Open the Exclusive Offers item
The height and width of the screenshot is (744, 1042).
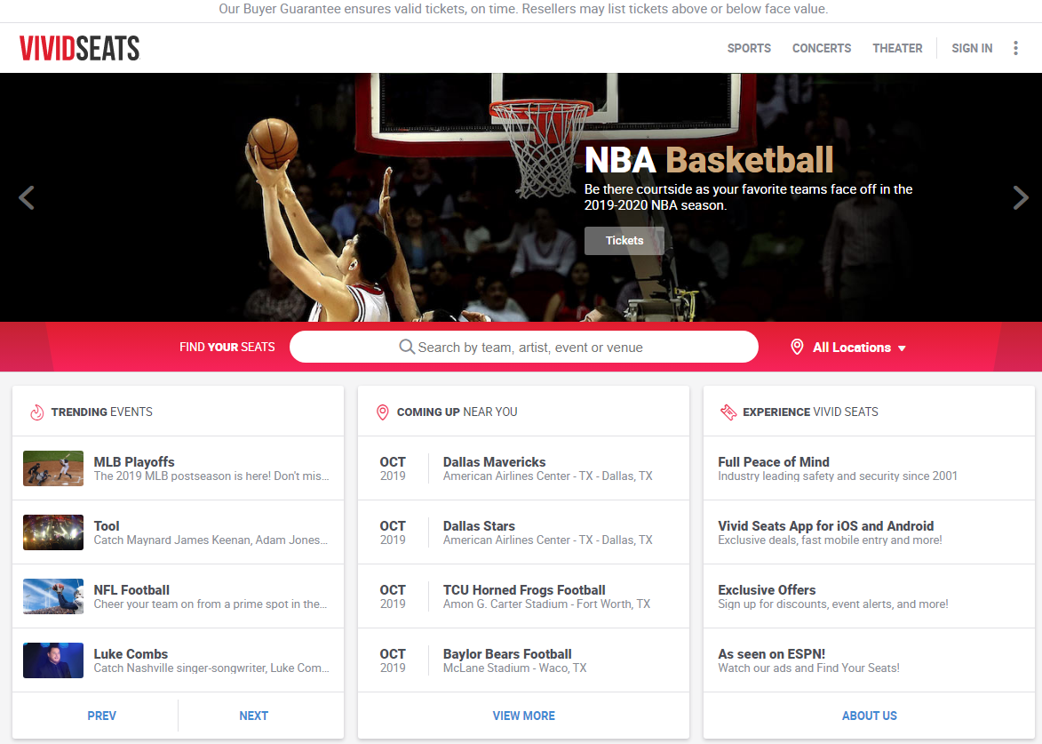point(767,589)
